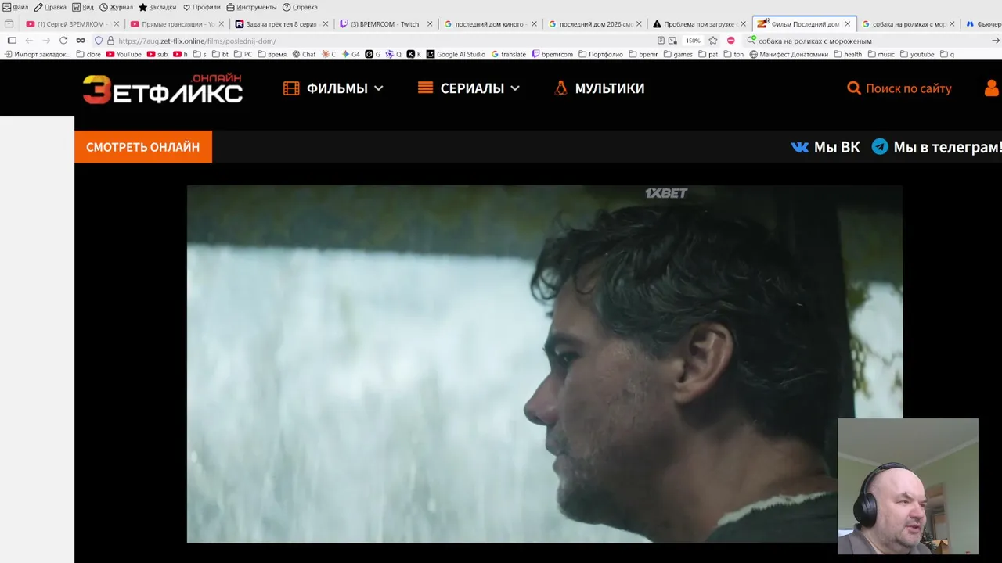Open the Мы ВК link
The image size is (1002, 563).
coord(825,147)
